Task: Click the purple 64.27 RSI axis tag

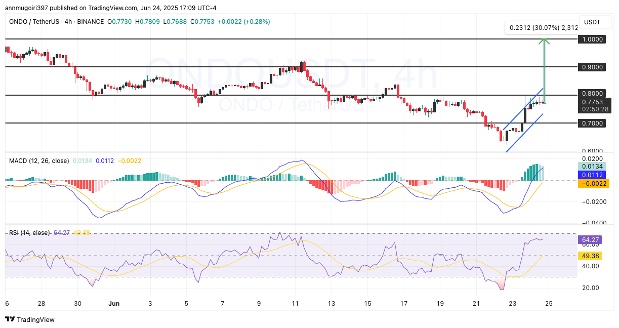Action: click(589, 240)
